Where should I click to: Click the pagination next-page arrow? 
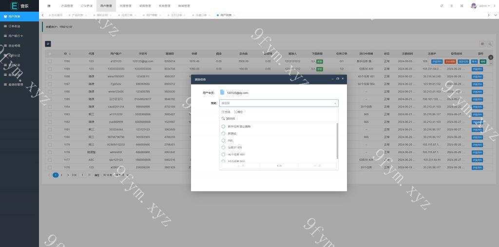[68, 175]
